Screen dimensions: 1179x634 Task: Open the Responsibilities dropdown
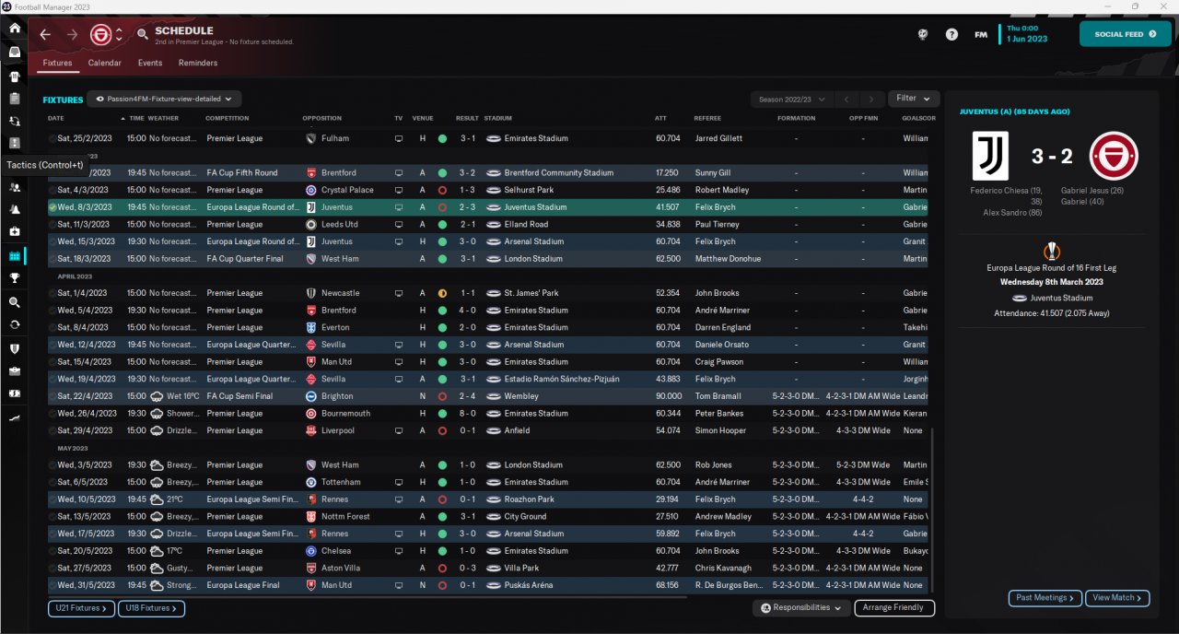coord(801,608)
